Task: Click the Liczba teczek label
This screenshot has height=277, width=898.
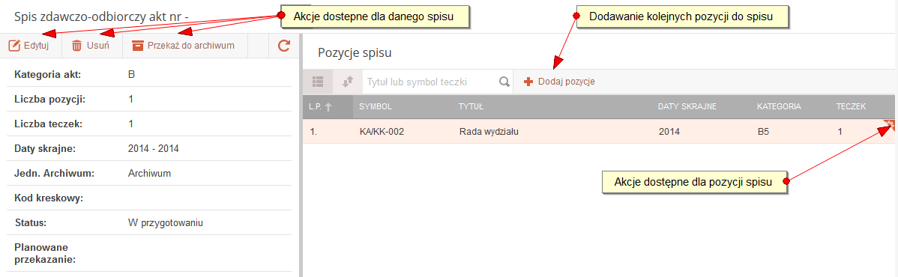Action: [47, 124]
